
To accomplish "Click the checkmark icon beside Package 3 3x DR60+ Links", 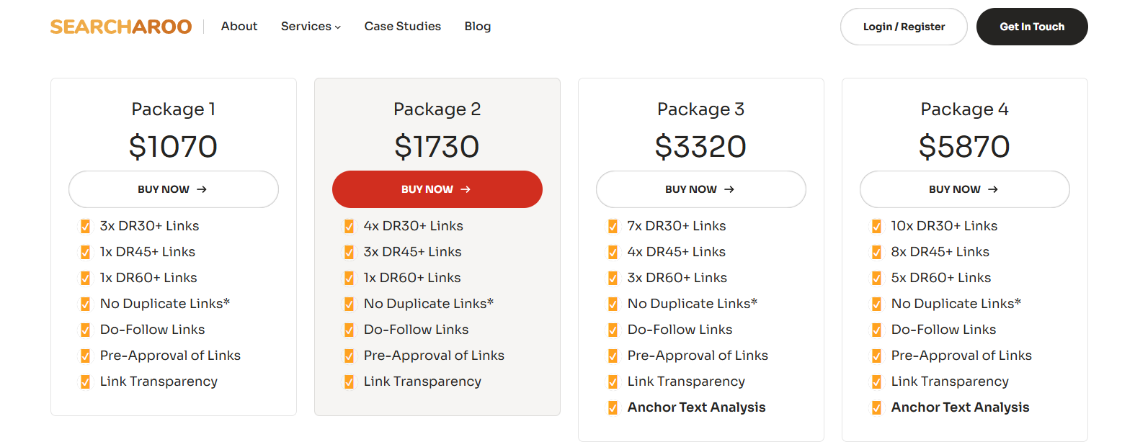I will click(613, 278).
